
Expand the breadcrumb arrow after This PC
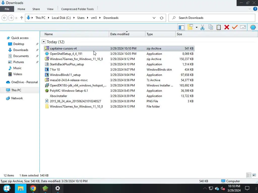pos(49,18)
